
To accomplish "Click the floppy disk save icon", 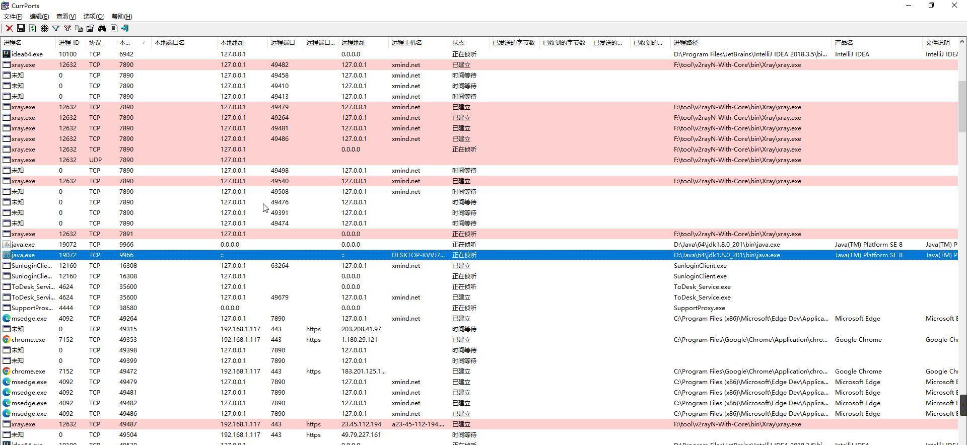I will (x=21, y=29).
